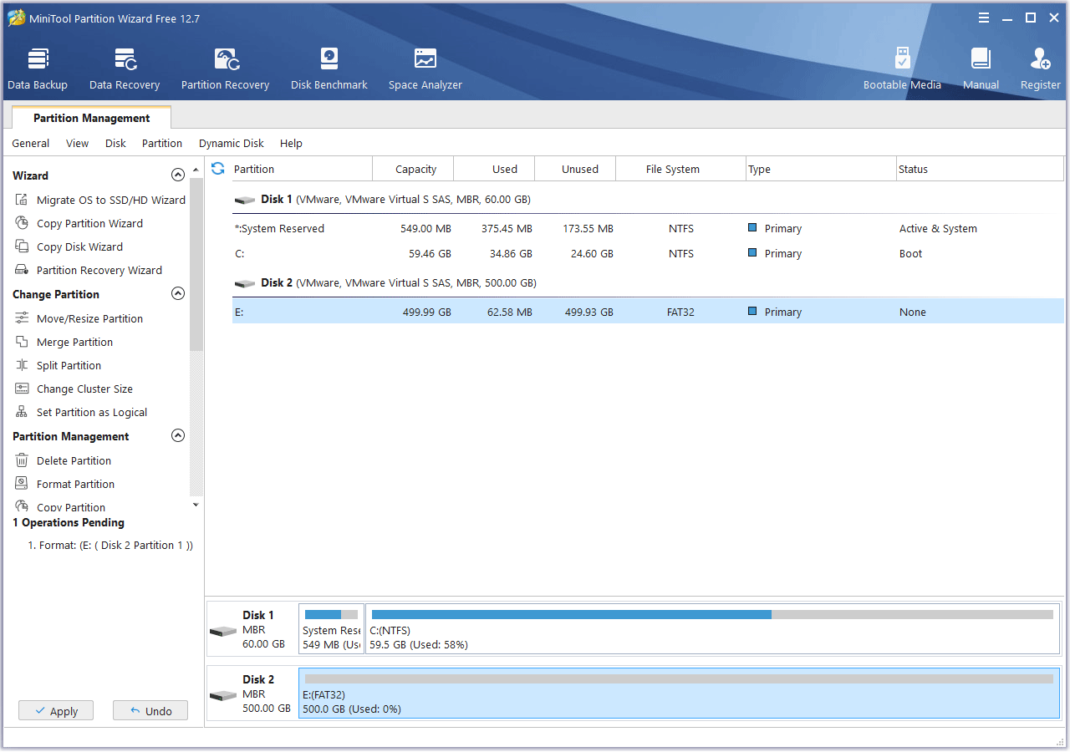1070x752 pixels.
Task: Click the 59.46 GB capacity cell
Action: (x=429, y=254)
